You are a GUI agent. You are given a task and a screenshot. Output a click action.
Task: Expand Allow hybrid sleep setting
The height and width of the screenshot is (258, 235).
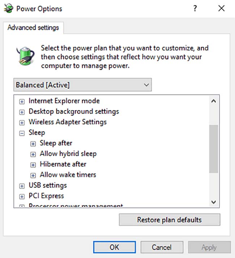(33, 154)
